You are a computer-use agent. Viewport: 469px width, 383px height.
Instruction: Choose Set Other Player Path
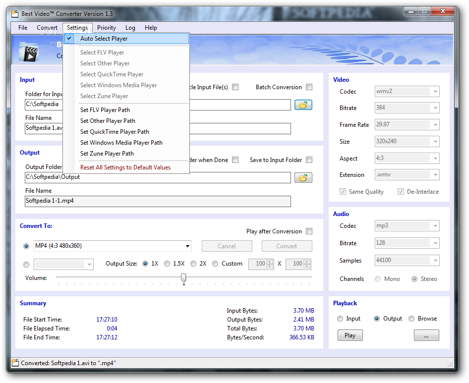tap(126, 121)
